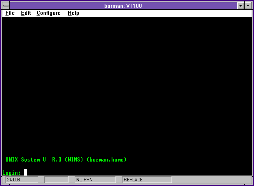Click the UNIX System V banner line
Image resolution: width=254 pixels, height=186 pixels.
click(66, 160)
